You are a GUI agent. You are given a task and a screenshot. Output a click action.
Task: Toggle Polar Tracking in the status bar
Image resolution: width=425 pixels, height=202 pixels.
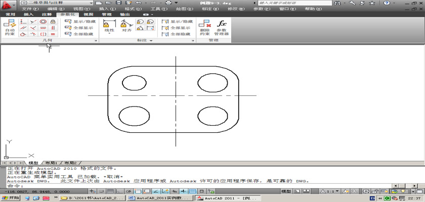tap(129, 191)
